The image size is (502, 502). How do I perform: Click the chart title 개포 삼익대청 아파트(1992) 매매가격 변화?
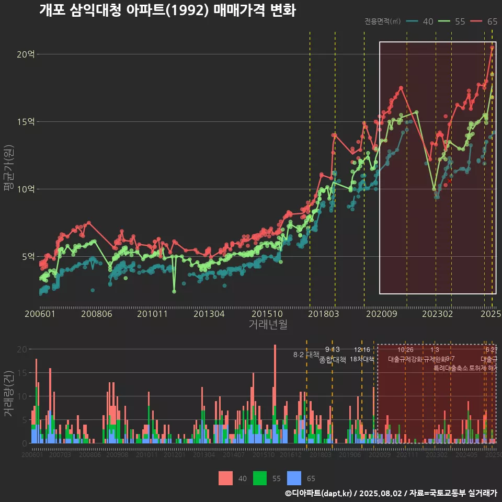167,10
